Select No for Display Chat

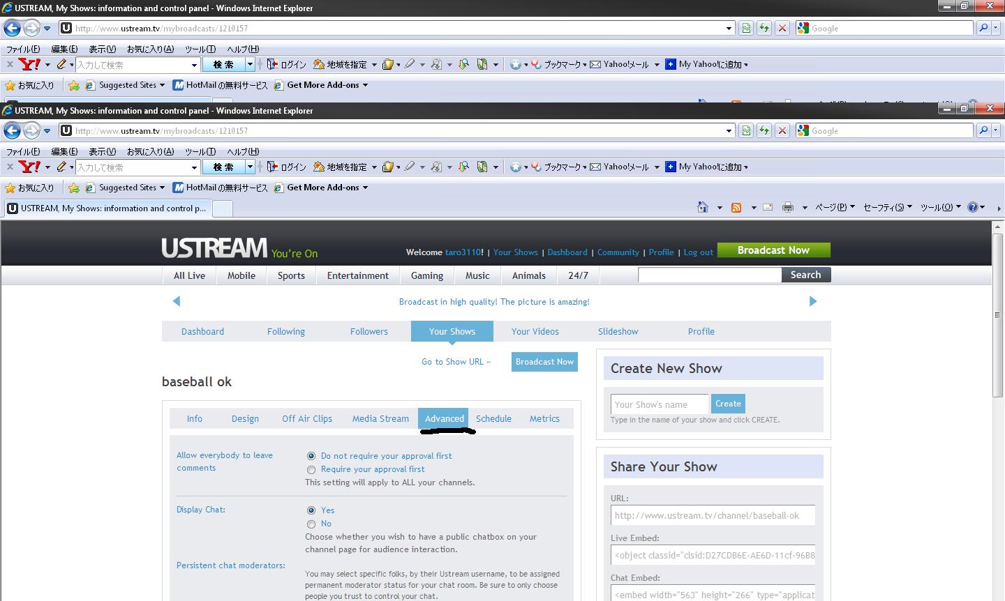click(311, 524)
